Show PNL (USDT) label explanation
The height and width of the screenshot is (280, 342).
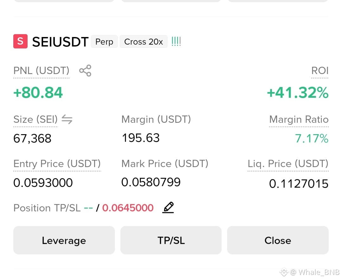coord(41,71)
